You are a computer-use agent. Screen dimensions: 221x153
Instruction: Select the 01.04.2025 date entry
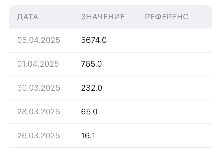[38, 64]
